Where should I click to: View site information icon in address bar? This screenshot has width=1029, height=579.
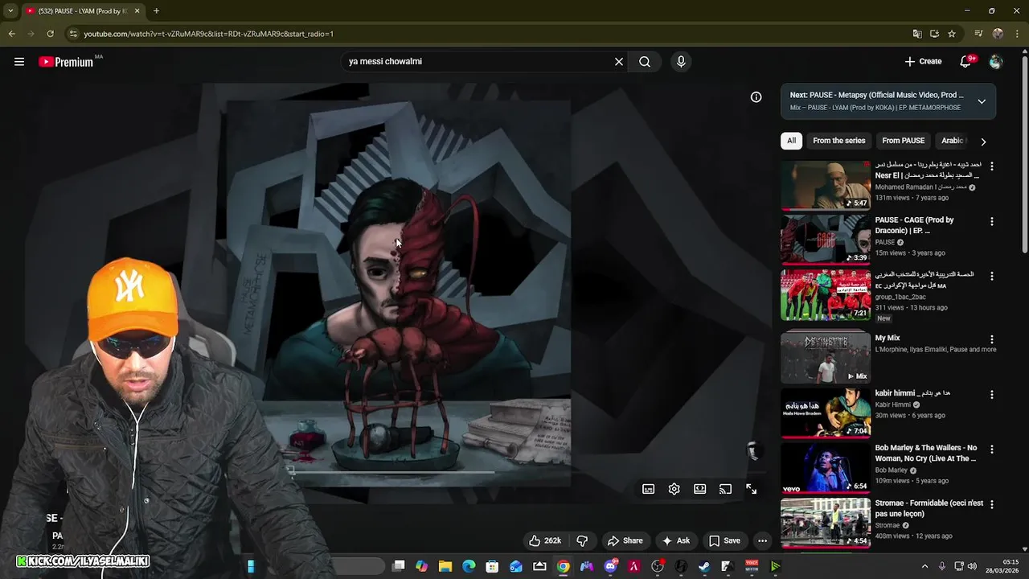pos(73,34)
